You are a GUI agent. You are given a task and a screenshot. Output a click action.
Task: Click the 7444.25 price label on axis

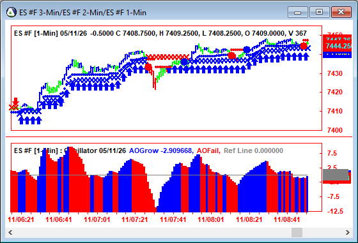[338, 46]
